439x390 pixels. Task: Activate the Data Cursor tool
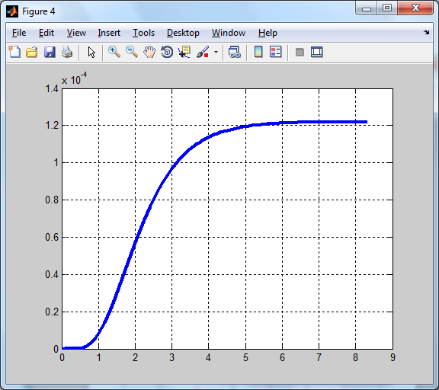click(x=184, y=52)
